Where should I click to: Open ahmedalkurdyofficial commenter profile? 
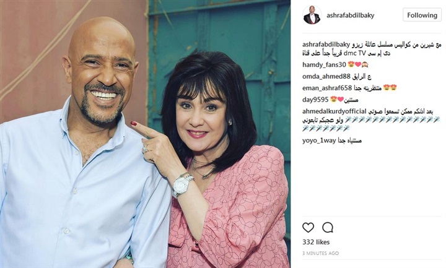coord(334,111)
